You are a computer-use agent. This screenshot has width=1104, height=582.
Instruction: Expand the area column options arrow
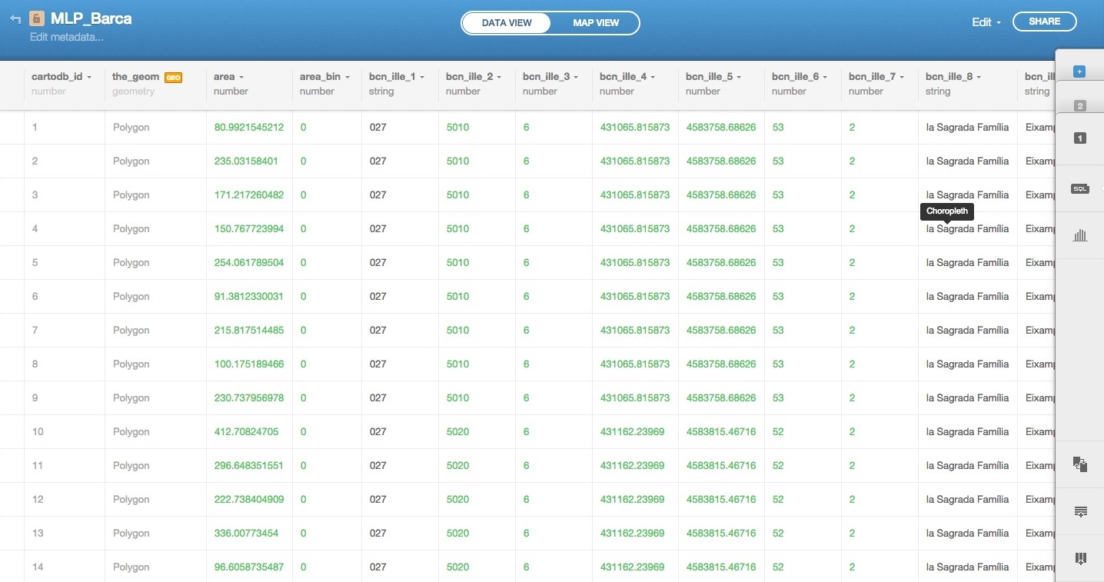242,78
